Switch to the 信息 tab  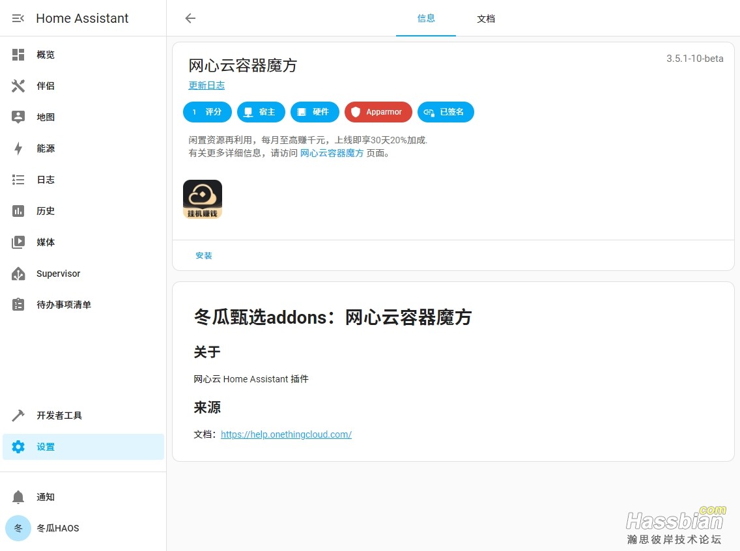tap(425, 18)
